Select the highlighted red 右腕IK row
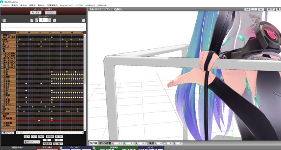 [8, 121]
